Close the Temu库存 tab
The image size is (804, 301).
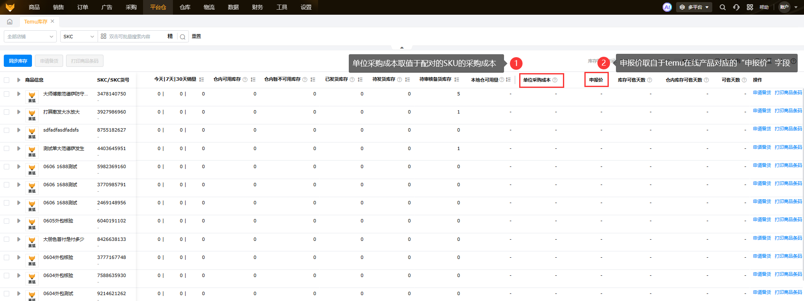point(53,21)
